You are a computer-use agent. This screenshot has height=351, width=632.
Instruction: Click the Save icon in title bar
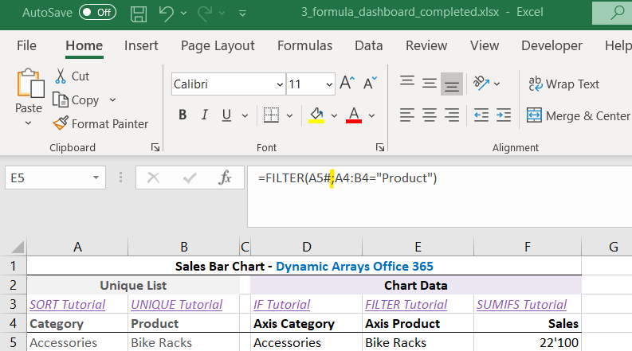[x=139, y=14]
